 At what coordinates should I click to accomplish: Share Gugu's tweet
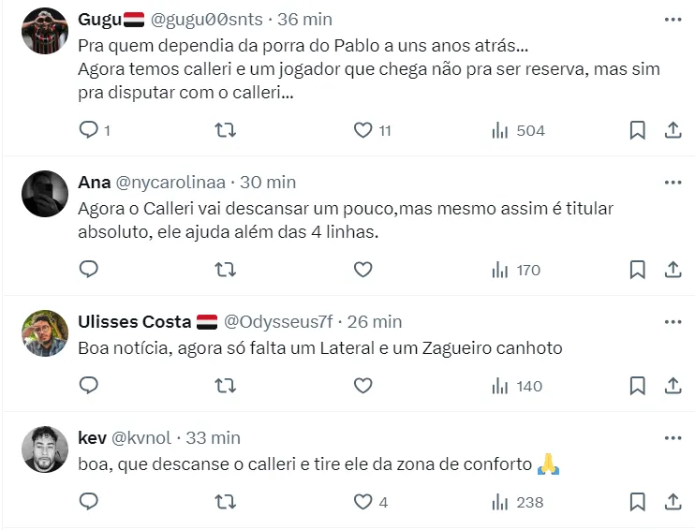(x=673, y=130)
